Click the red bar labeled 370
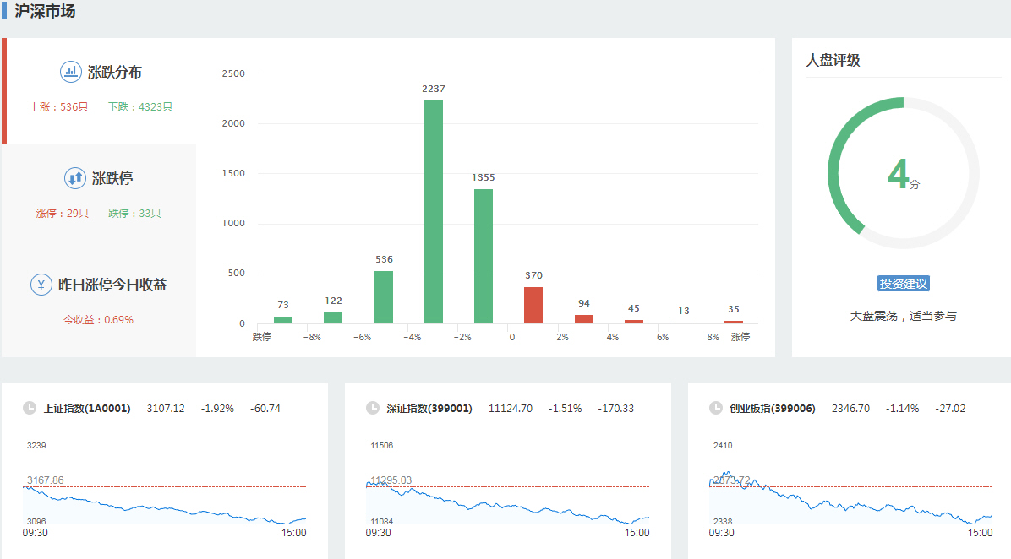Viewport: 1011px width, 559px height. point(533,305)
